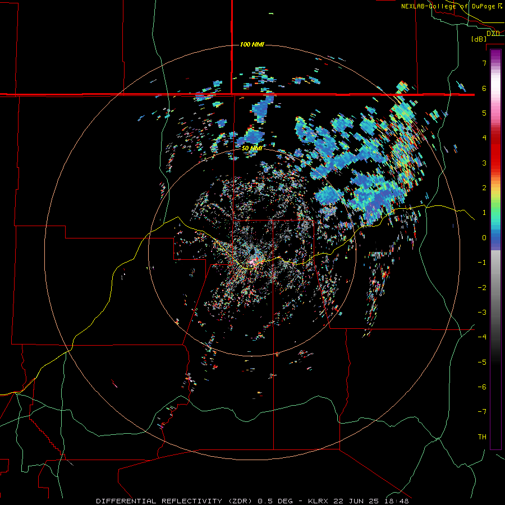Click the 'NEXLAB-College of DuPage' credit text
Image resolution: width=505 pixels, height=505 pixels.
(x=448, y=6)
